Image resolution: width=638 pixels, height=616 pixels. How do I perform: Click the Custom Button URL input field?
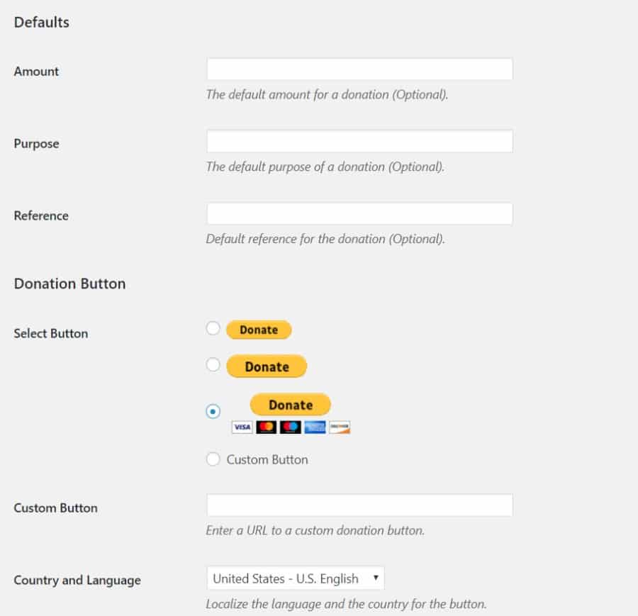[358, 505]
